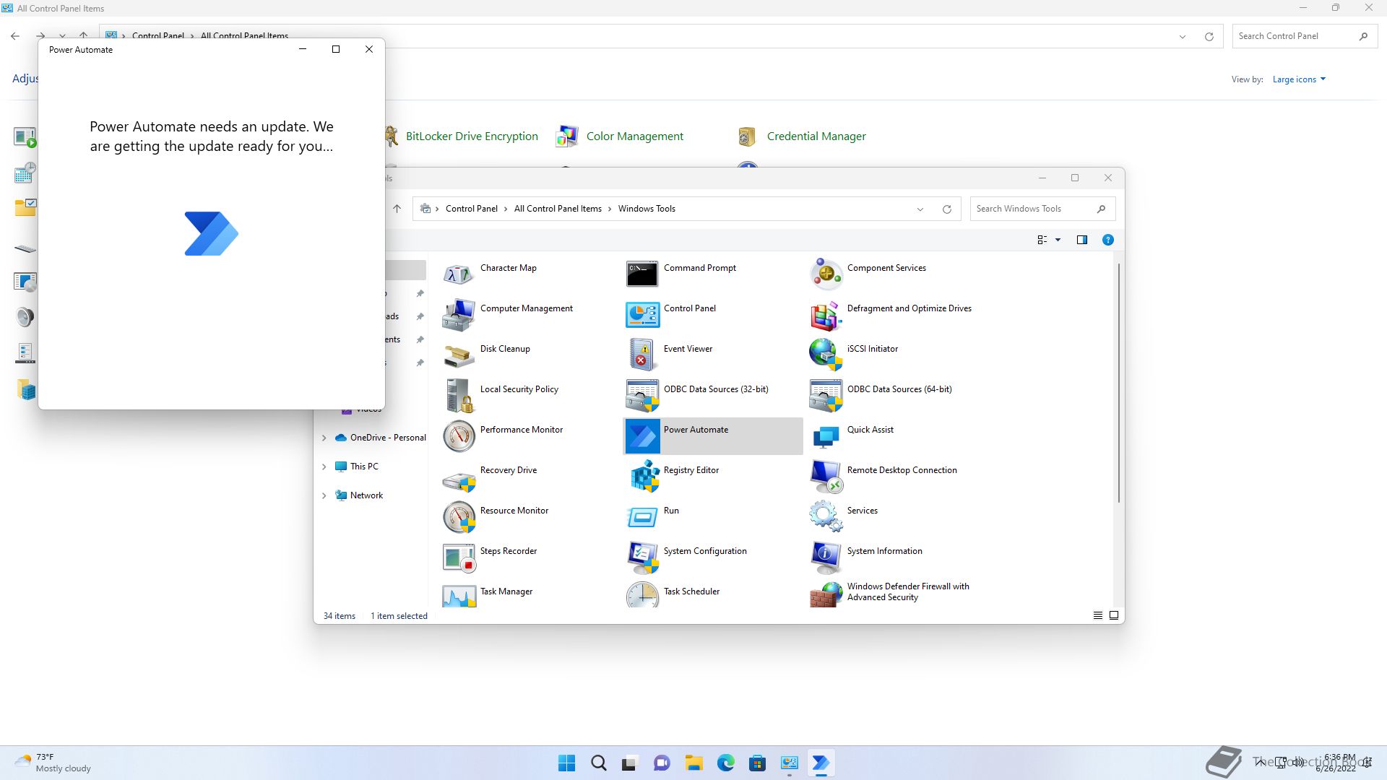1387x780 pixels.
Task: Click All Control Panel Items breadcrumb in Windows Tools
Action: click(558, 209)
